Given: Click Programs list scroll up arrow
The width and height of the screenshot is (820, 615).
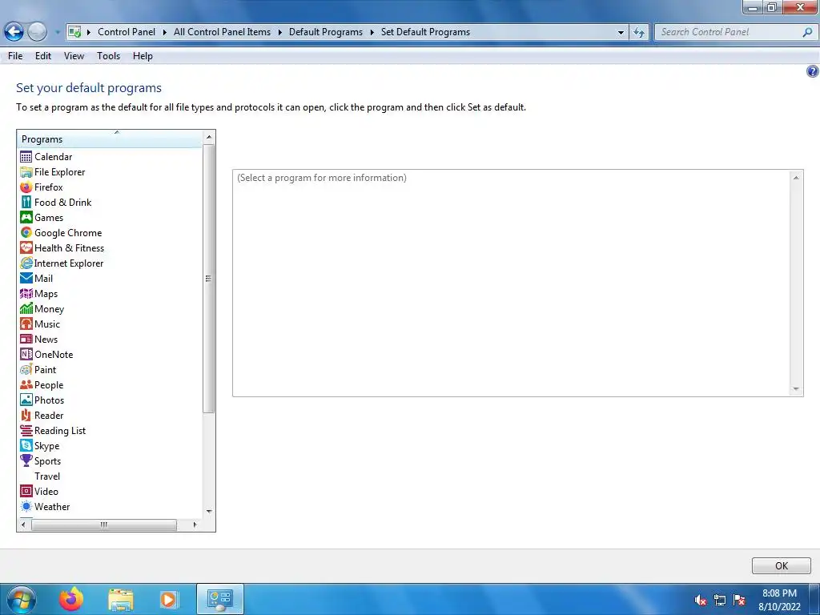Looking at the screenshot, I should point(209,137).
